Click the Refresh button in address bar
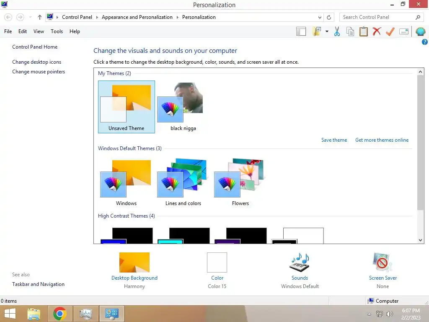This screenshot has height=322, width=429. (x=329, y=17)
